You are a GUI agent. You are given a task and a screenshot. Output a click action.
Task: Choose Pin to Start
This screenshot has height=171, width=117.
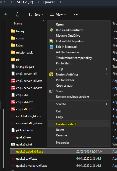coord(63,63)
